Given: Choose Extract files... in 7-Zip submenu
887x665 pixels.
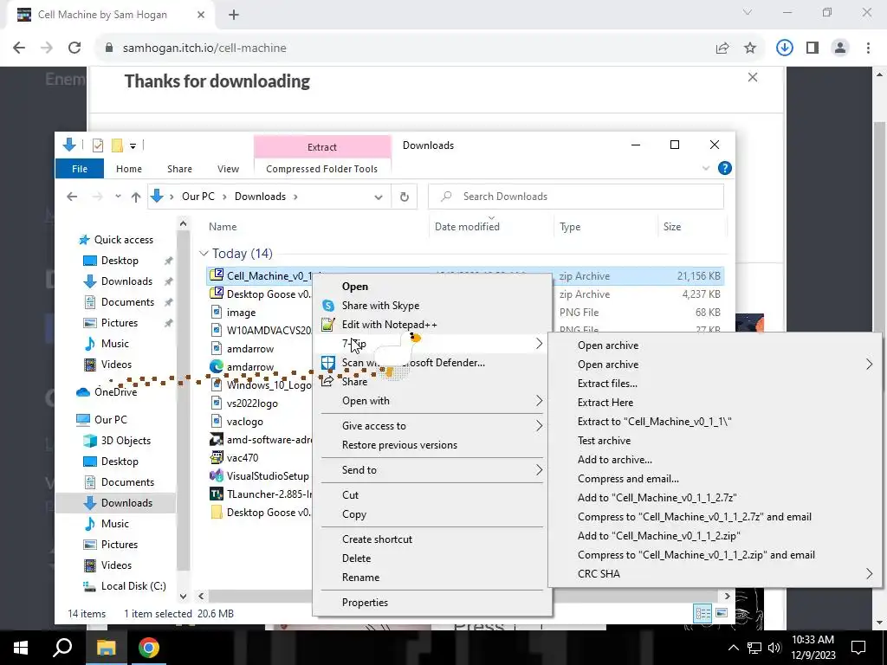Looking at the screenshot, I should [x=715, y=384].
